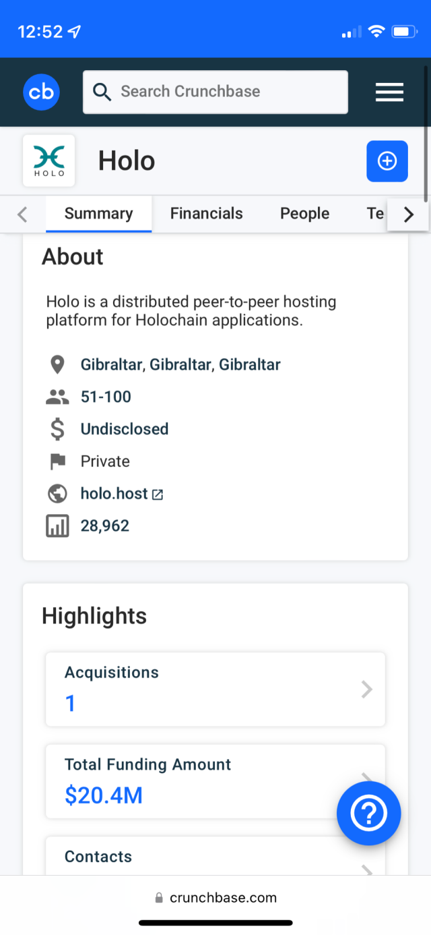Click the lock icon in address bar
Image resolution: width=431 pixels, height=935 pixels.
click(x=159, y=898)
